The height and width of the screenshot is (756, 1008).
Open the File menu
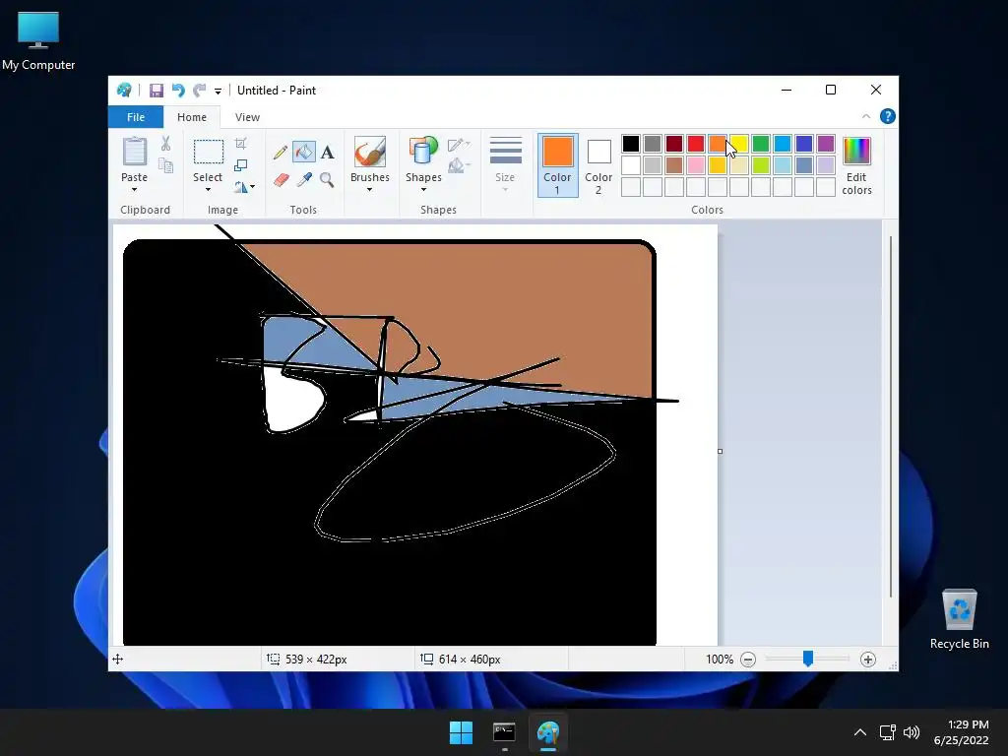(136, 117)
